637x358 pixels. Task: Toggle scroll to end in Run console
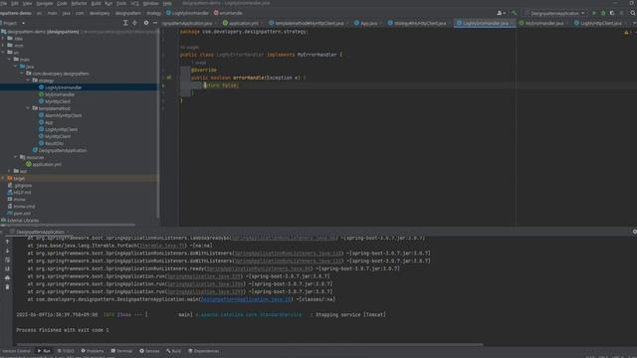7,268
